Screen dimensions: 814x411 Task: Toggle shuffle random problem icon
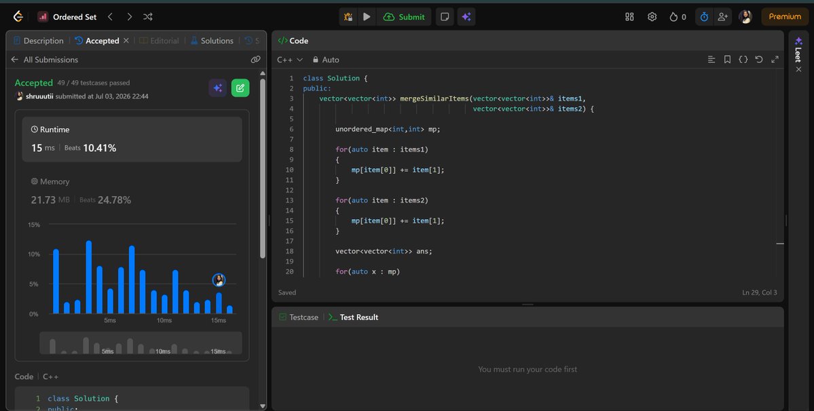148,17
